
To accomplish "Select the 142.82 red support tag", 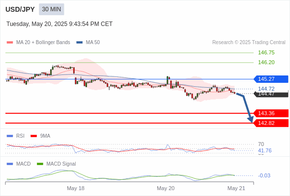I will (271, 123).
